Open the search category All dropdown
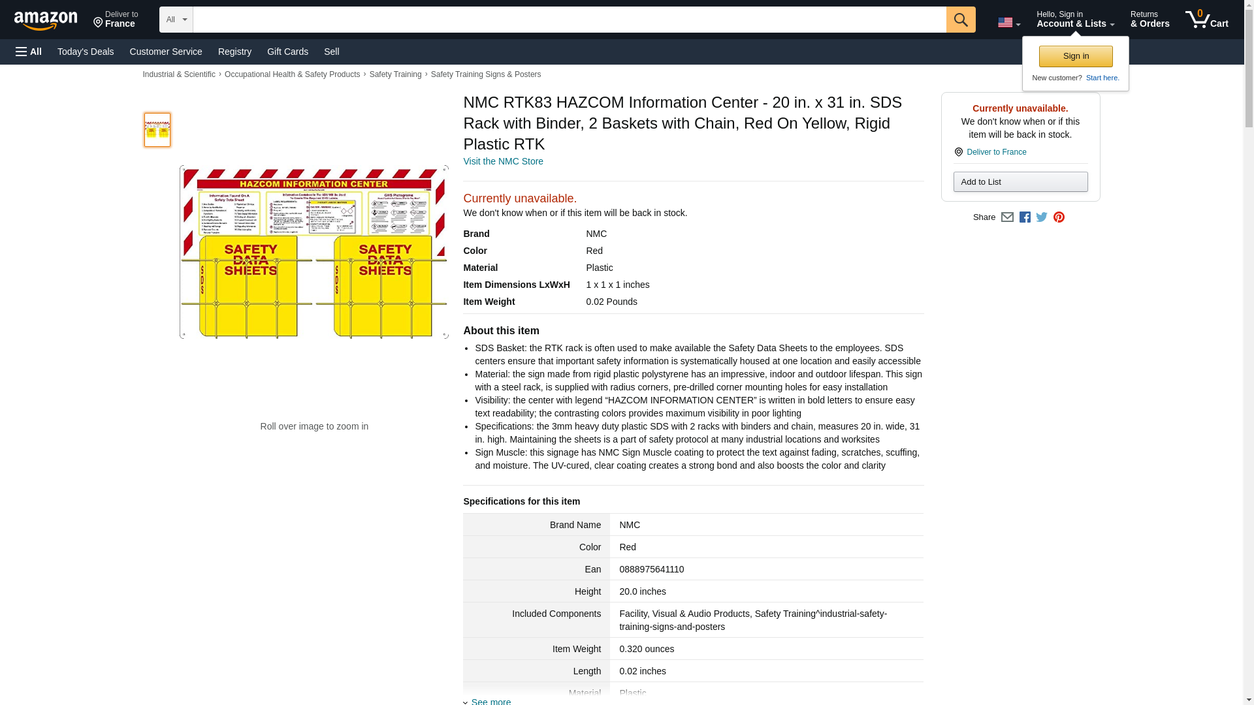This screenshot has width=1254, height=705. click(176, 20)
